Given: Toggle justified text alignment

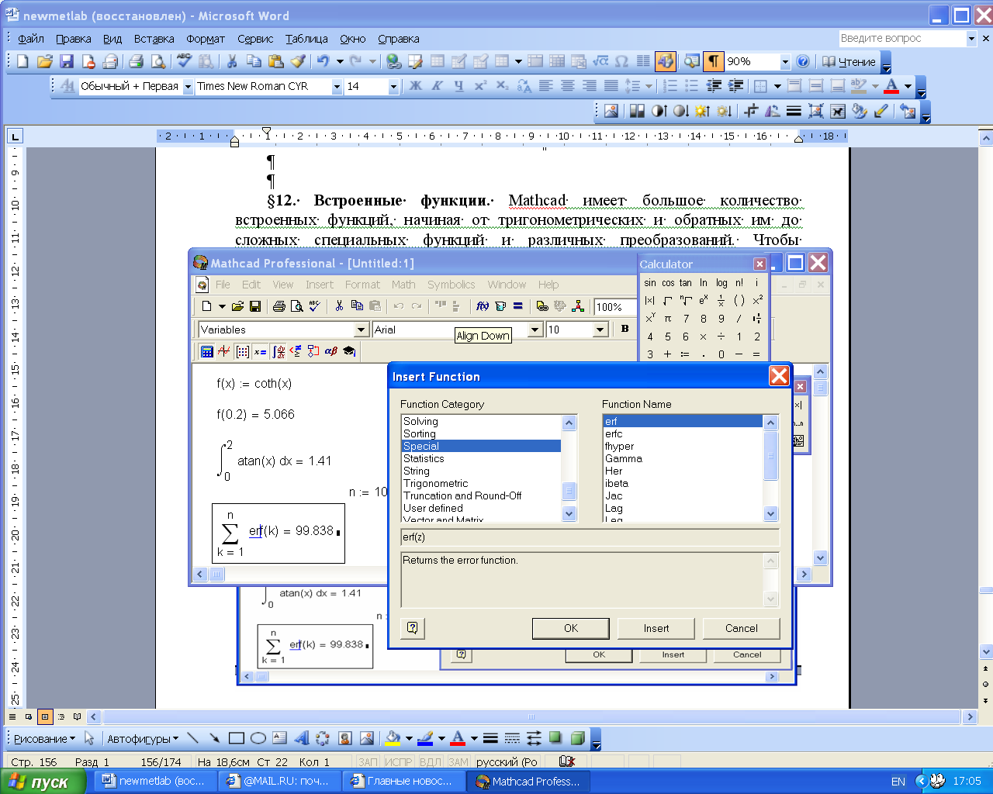Looking at the screenshot, I should click(611, 86).
